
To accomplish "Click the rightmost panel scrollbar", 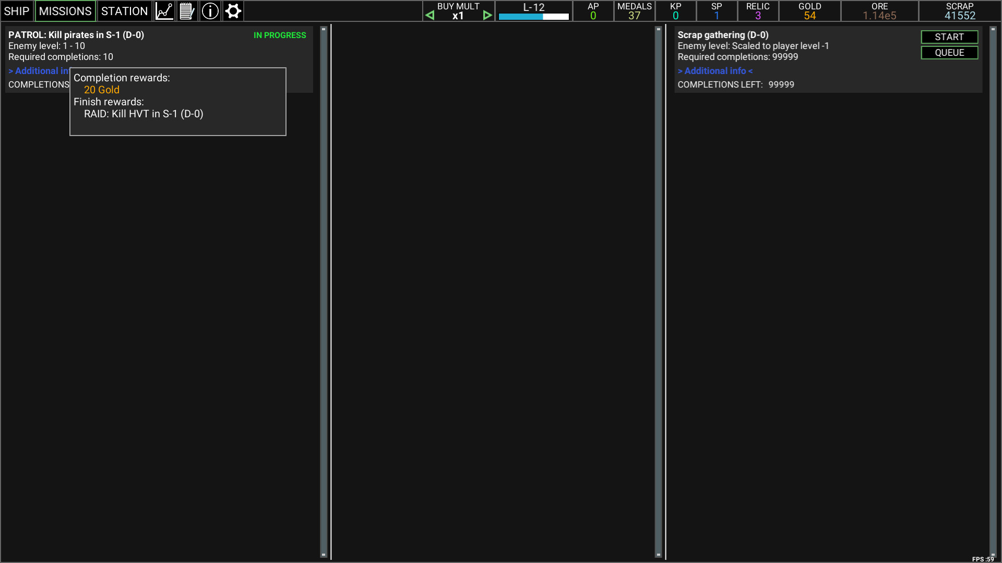I will coord(994,292).
